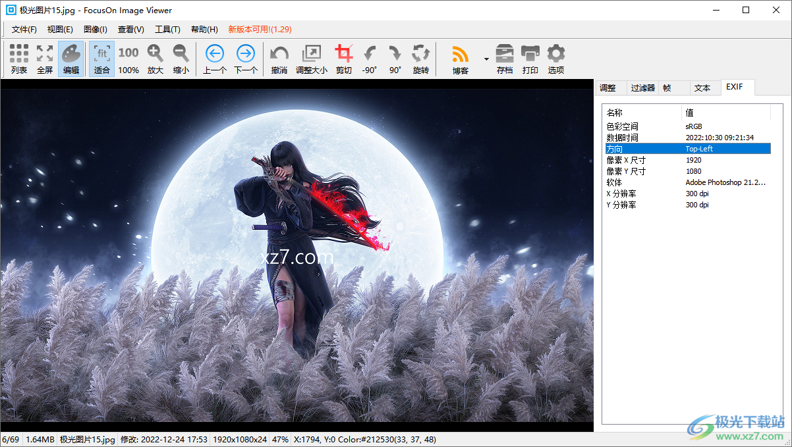Select the 剪切 crop tool
This screenshot has height=447, width=792.
(x=343, y=59)
